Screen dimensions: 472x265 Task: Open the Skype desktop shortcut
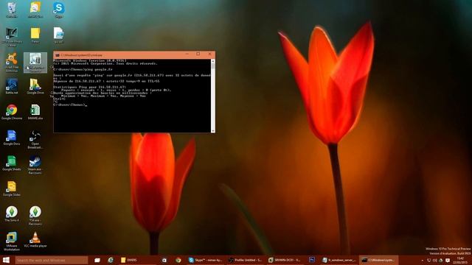(59, 10)
